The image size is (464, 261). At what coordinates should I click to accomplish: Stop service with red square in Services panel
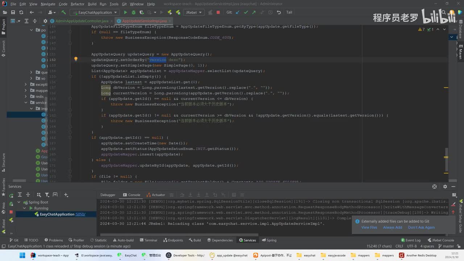click(x=11, y=212)
